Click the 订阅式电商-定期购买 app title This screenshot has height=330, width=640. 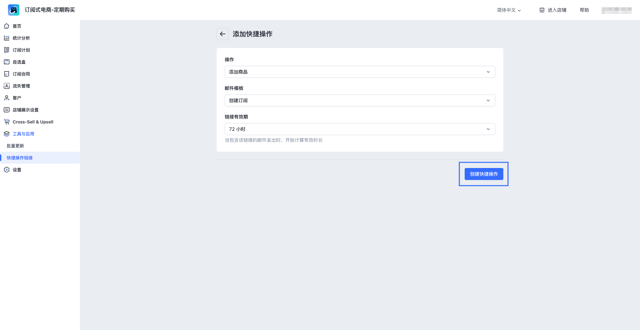pyautogui.click(x=50, y=10)
